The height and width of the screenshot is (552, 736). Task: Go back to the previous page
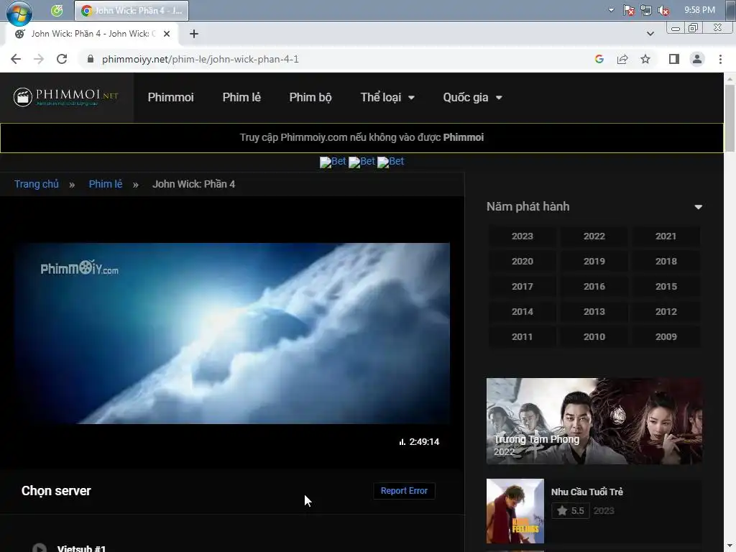click(x=16, y=59)
